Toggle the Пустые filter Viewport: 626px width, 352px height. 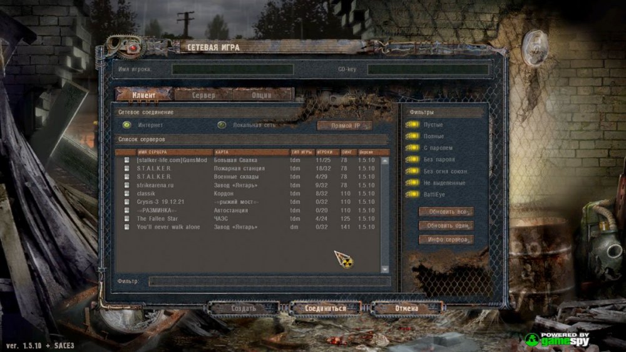[413, 124]
